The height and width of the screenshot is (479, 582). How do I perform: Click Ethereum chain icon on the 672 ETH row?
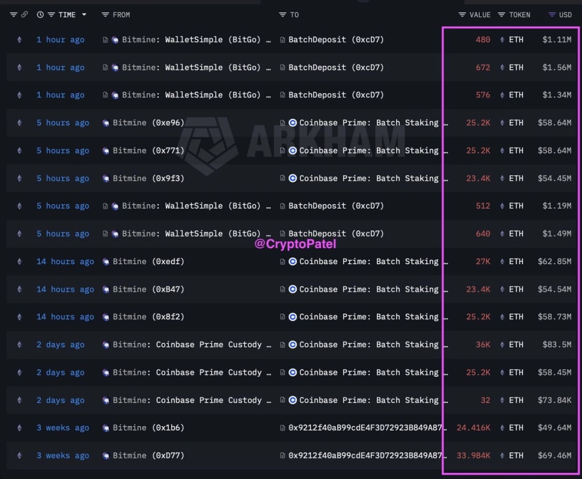coord(19,68)
